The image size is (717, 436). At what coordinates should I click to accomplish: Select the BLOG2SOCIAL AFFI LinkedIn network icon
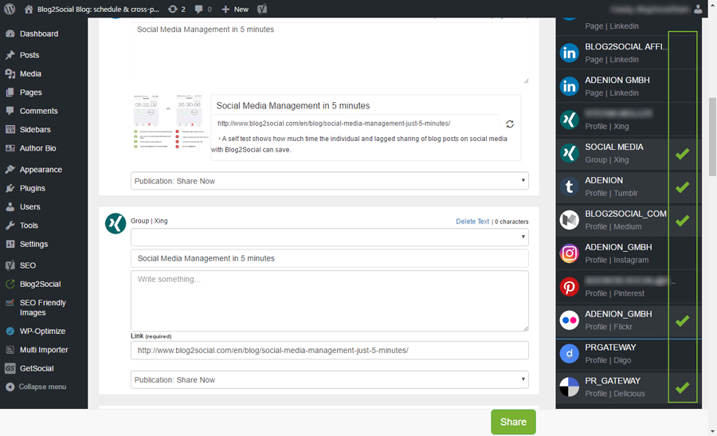tap(570, 53)
